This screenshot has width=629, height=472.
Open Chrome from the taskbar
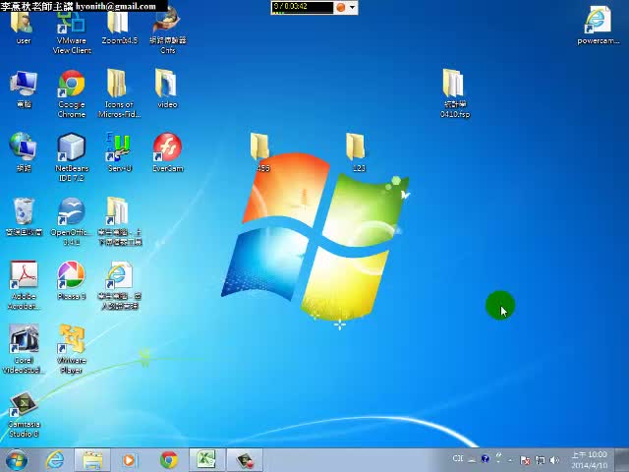point(168,460)
